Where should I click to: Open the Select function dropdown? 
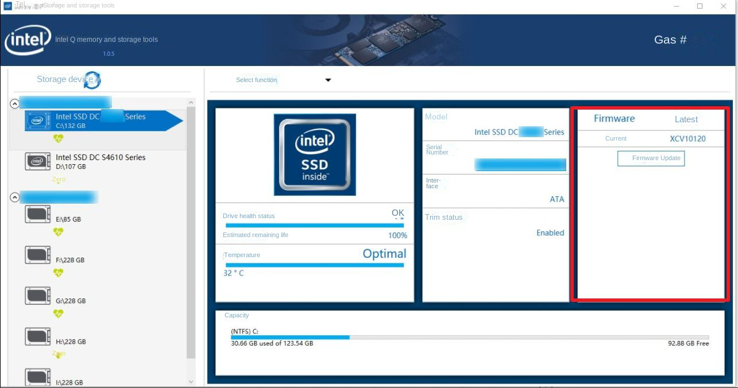(328, 80)
